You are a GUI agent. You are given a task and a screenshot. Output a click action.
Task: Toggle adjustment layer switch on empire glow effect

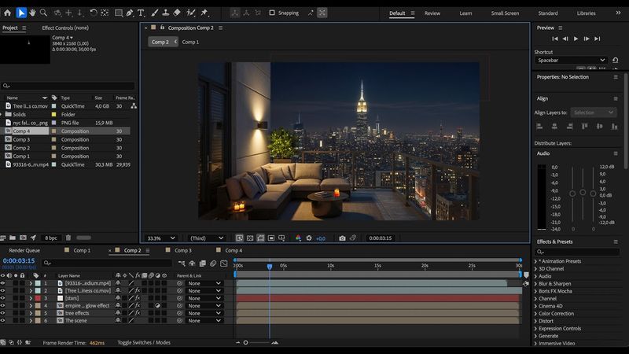pos(158,305)
